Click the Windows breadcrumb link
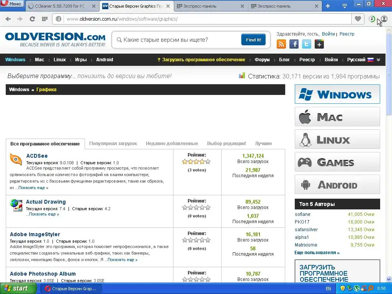The height and width of the screenshot is (294, 392). pos(19,90)
